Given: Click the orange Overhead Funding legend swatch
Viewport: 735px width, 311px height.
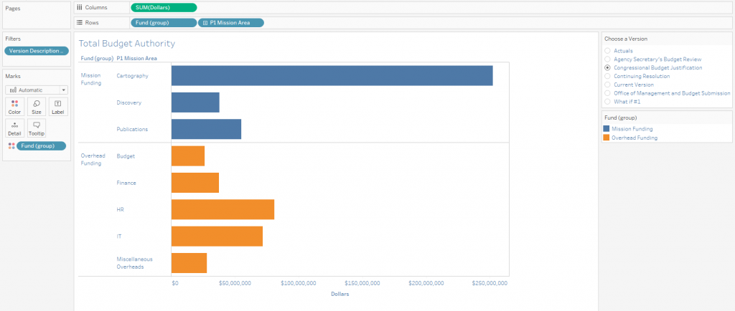Looking at the screenshot, I should (607, 138).
